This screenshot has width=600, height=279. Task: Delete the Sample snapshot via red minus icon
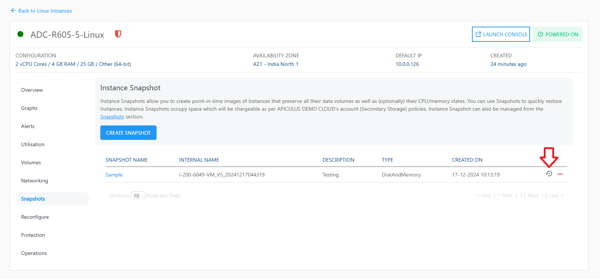coord(560,174)
